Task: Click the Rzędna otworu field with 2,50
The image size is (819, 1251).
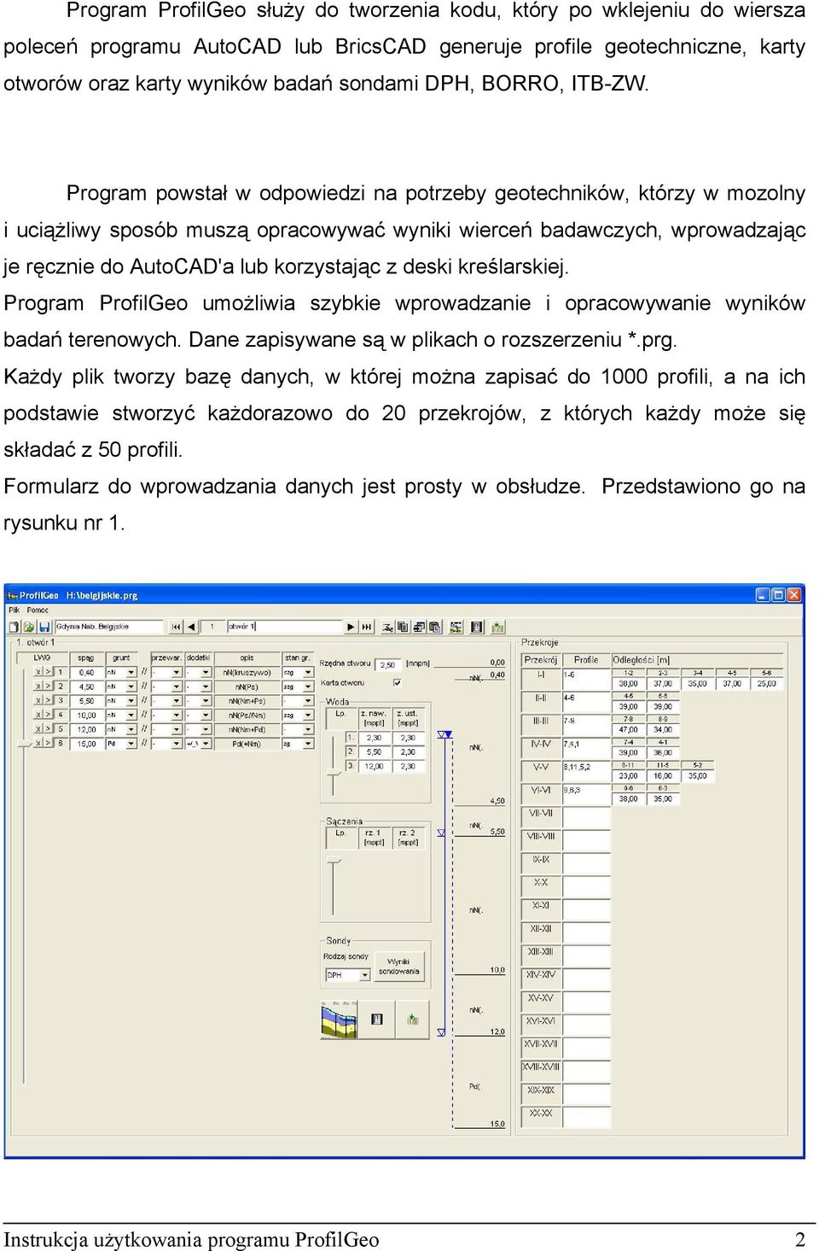Action: pyautogui.click(x=389, y=663)
